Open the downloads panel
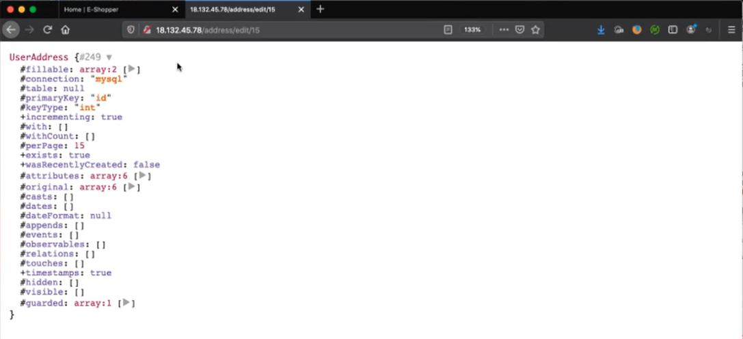743x339 pixels. [602, 30]
